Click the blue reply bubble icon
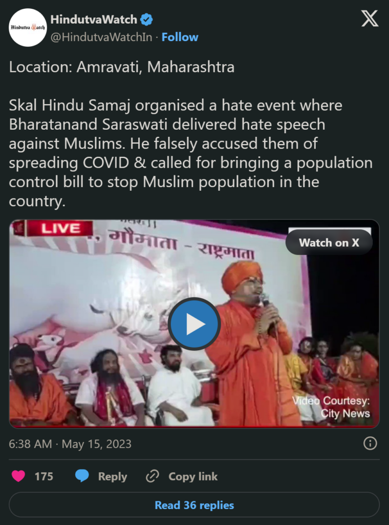Image resolution: width=389 pixels, height=525 pixels. 82,476
